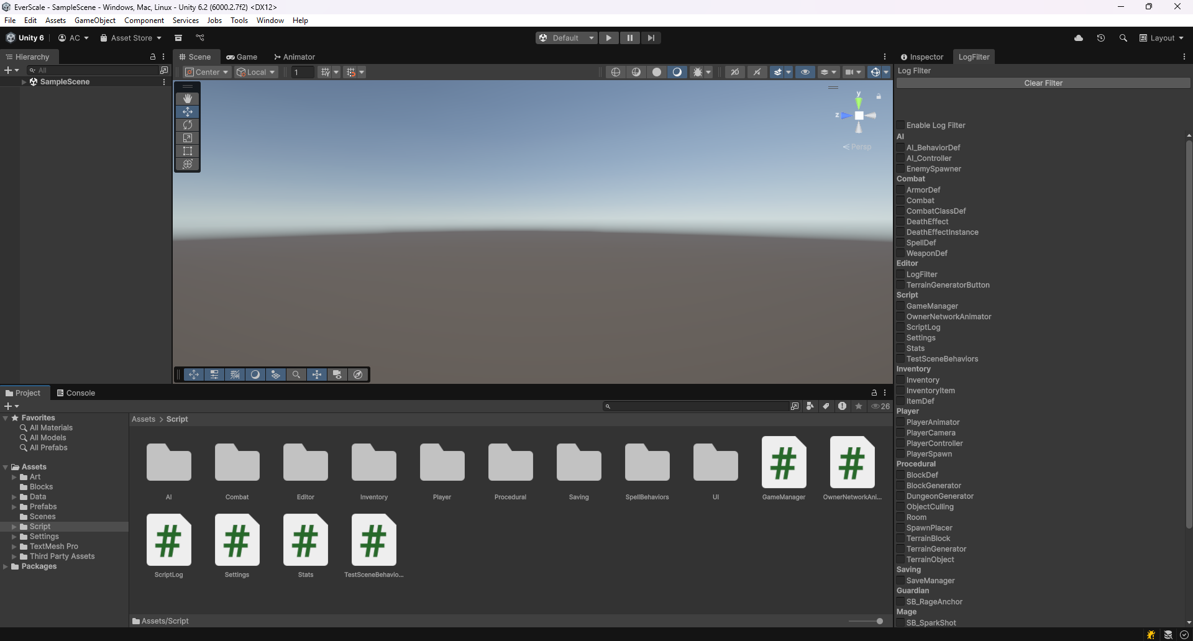Click the Pause button

click(x=629, y=38)
